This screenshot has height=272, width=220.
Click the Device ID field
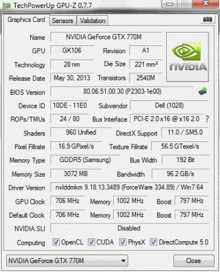(70, 106)
